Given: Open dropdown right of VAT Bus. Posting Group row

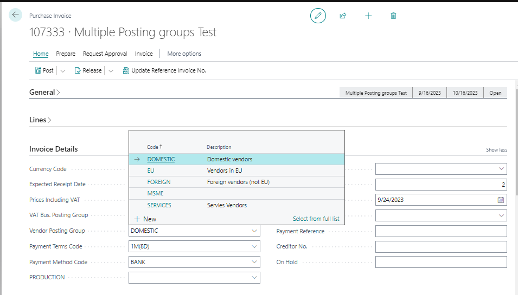Looking at the screenshot, I should 501,215.
